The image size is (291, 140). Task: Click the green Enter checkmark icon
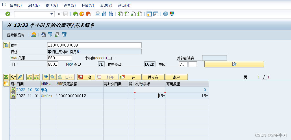pos(8,14)
